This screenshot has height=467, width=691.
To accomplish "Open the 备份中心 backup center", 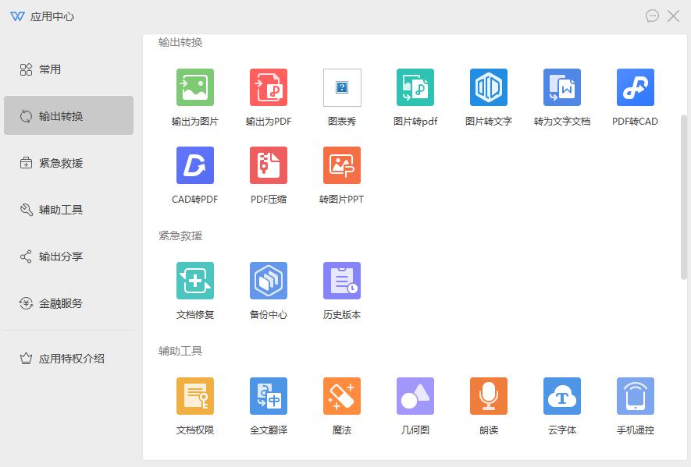I will pos(268,288).
